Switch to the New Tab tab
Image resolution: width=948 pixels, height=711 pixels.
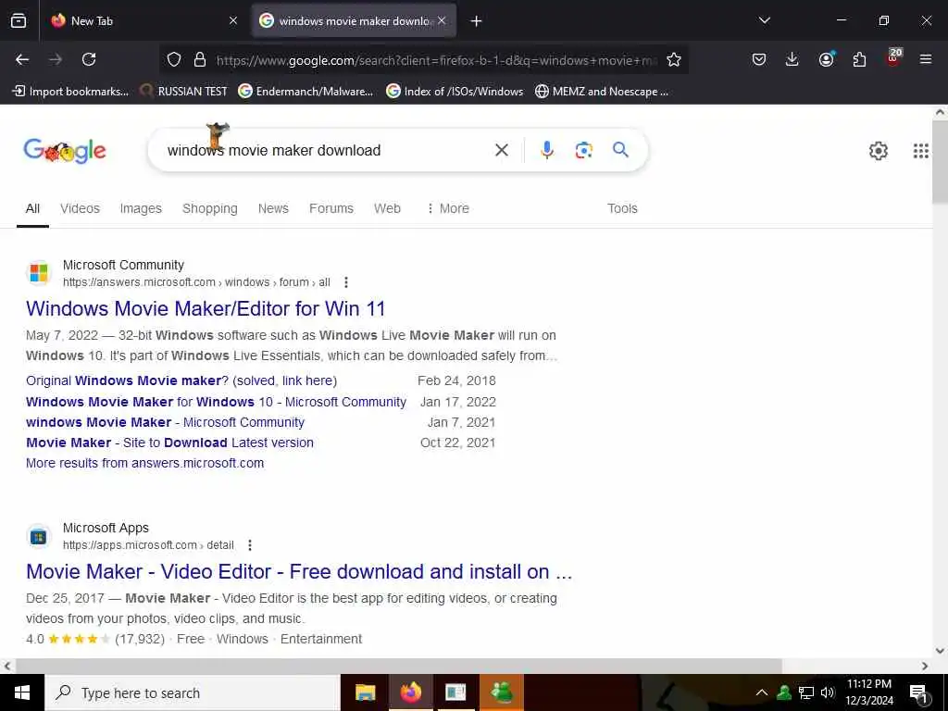[x=143, y=20]
